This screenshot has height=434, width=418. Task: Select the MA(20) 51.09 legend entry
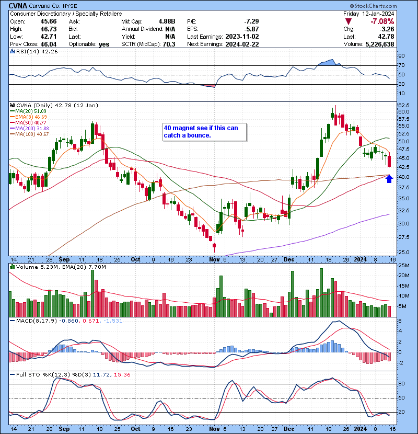pos(28,111)
